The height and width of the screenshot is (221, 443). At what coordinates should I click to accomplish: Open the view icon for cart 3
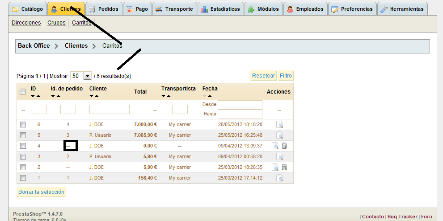tap(279, 156)
